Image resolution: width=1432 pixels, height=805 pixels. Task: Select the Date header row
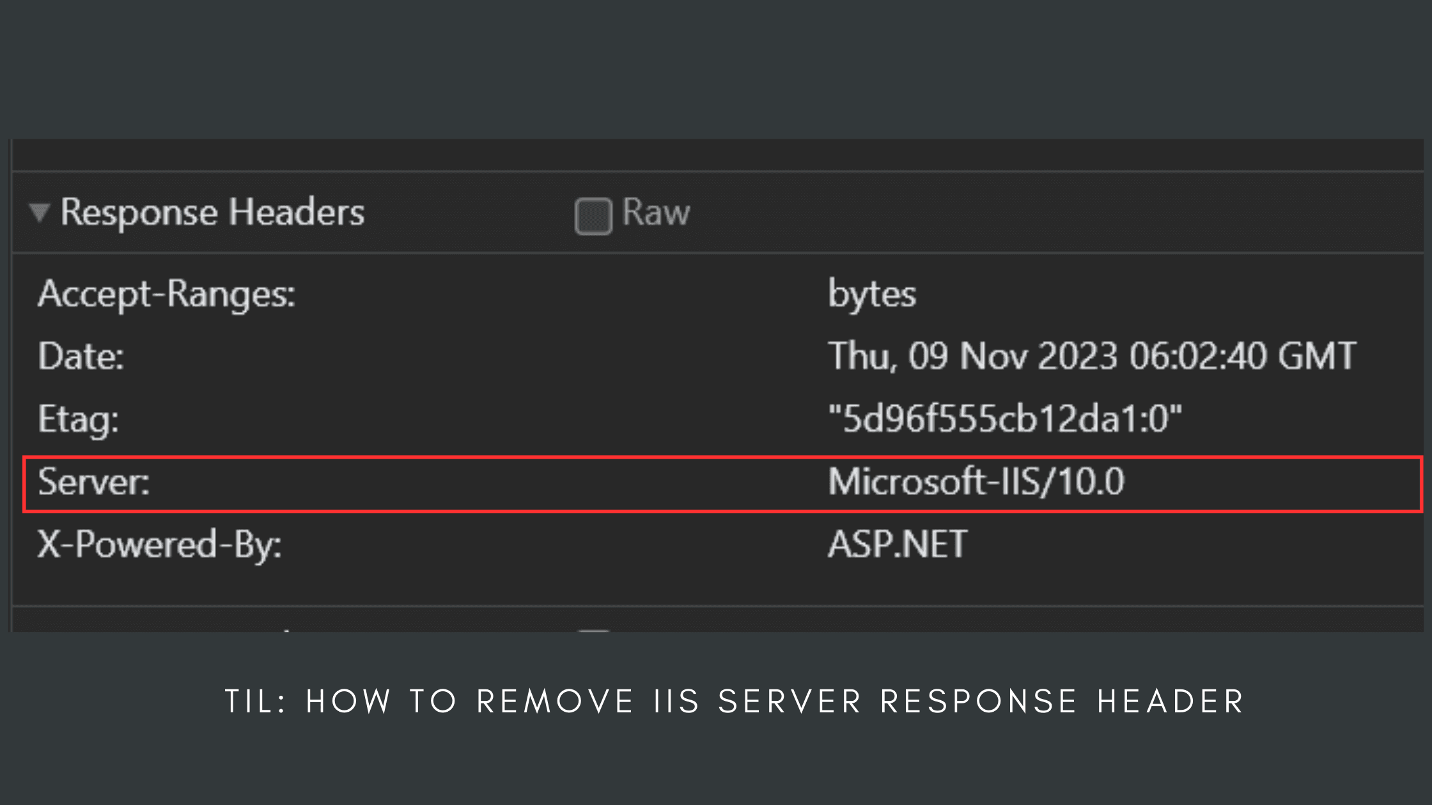pos(81,356)
